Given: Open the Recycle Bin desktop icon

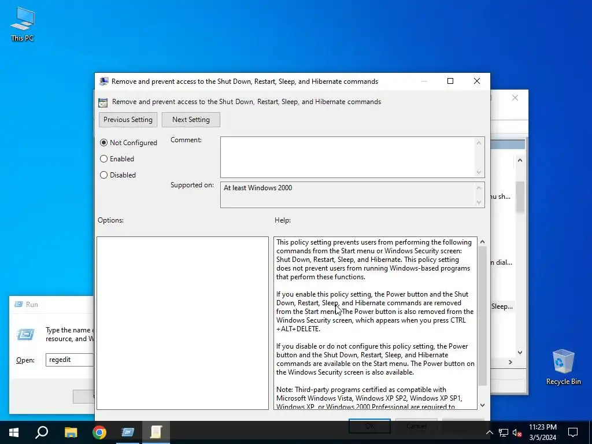Looking at the screenshot, I should (563, 367).
